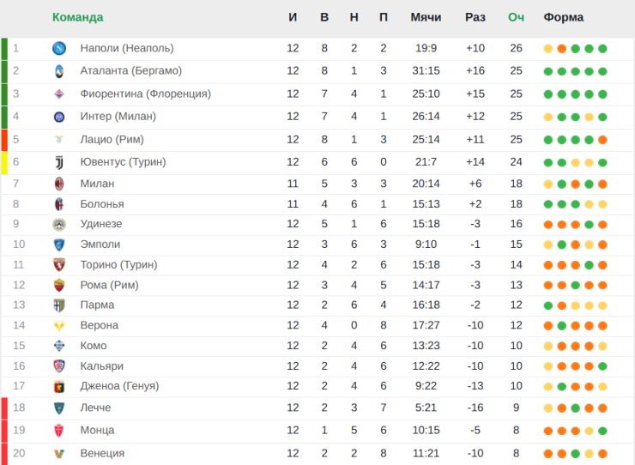Sort standings by Оч points column

(x=516, y=17)
